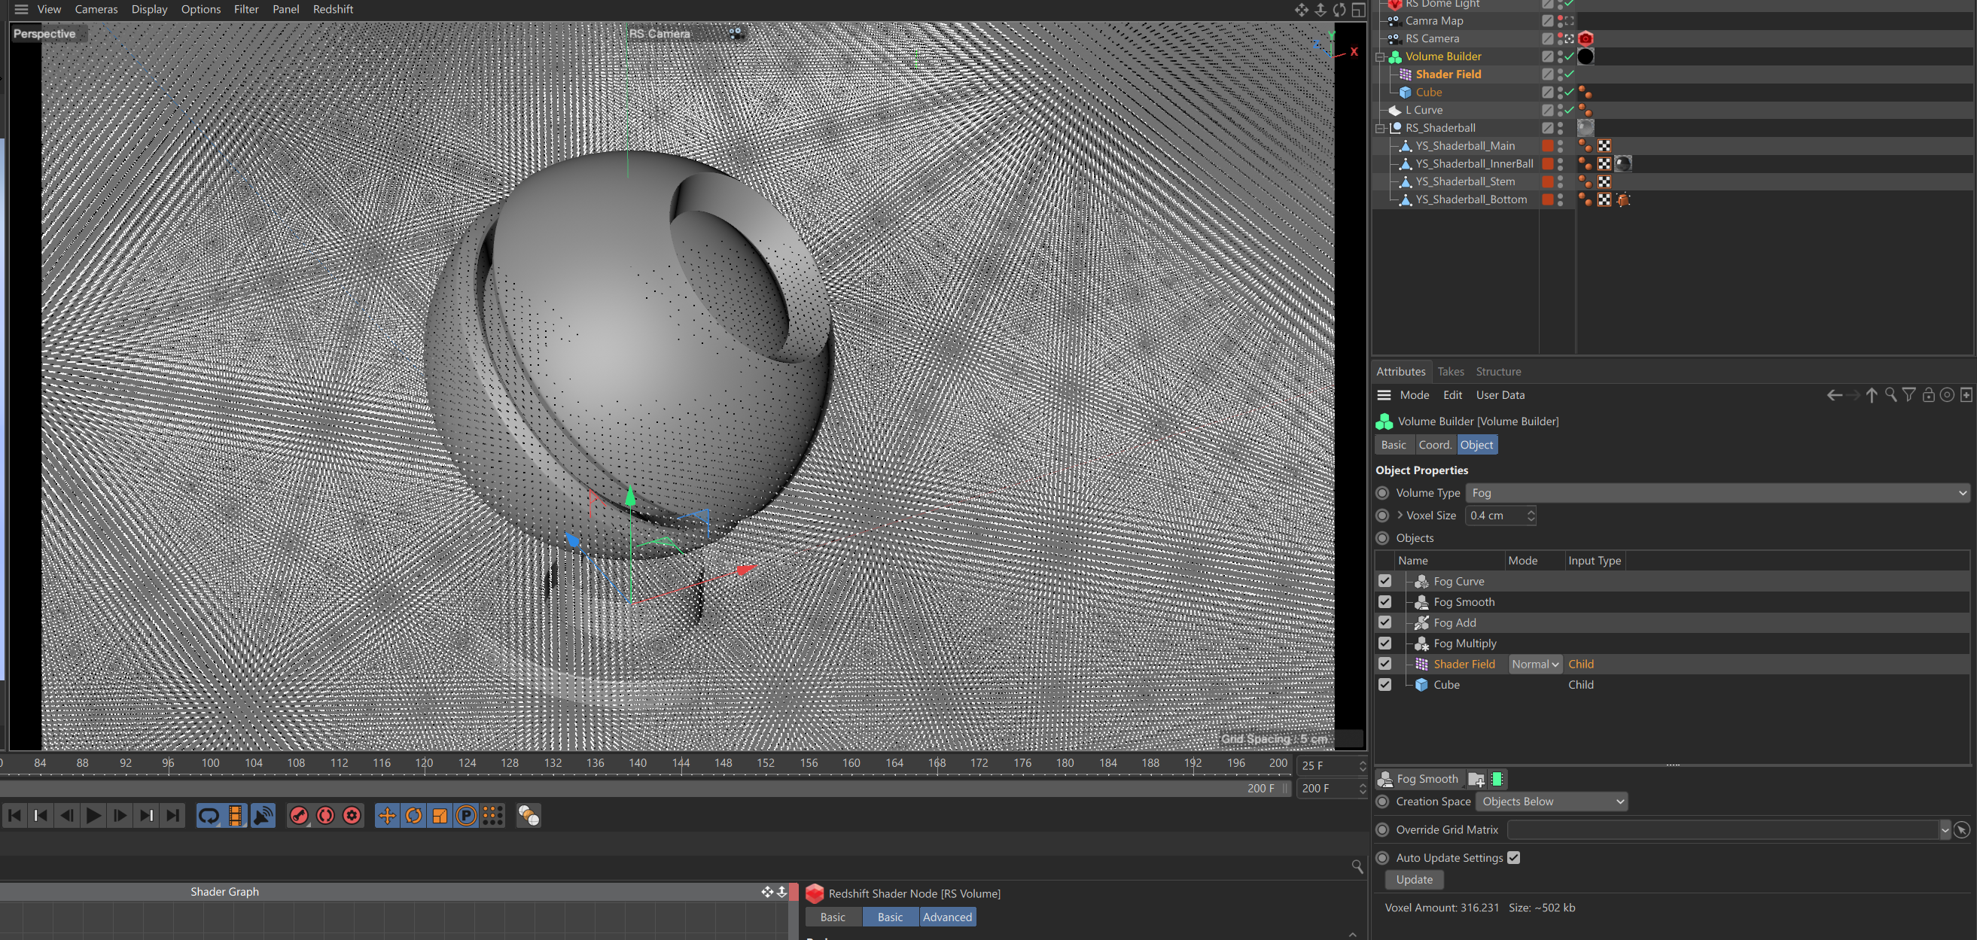Toggle the film-strip frame range icon
Image resolution: width=1977 pixels, height=940 pixels.
pyautogui.click(x=236, y=815)
